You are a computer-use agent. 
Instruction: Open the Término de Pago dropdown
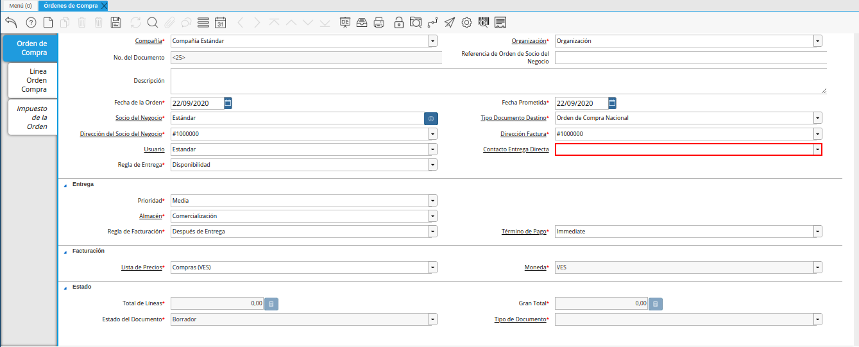tap(817, 232)
